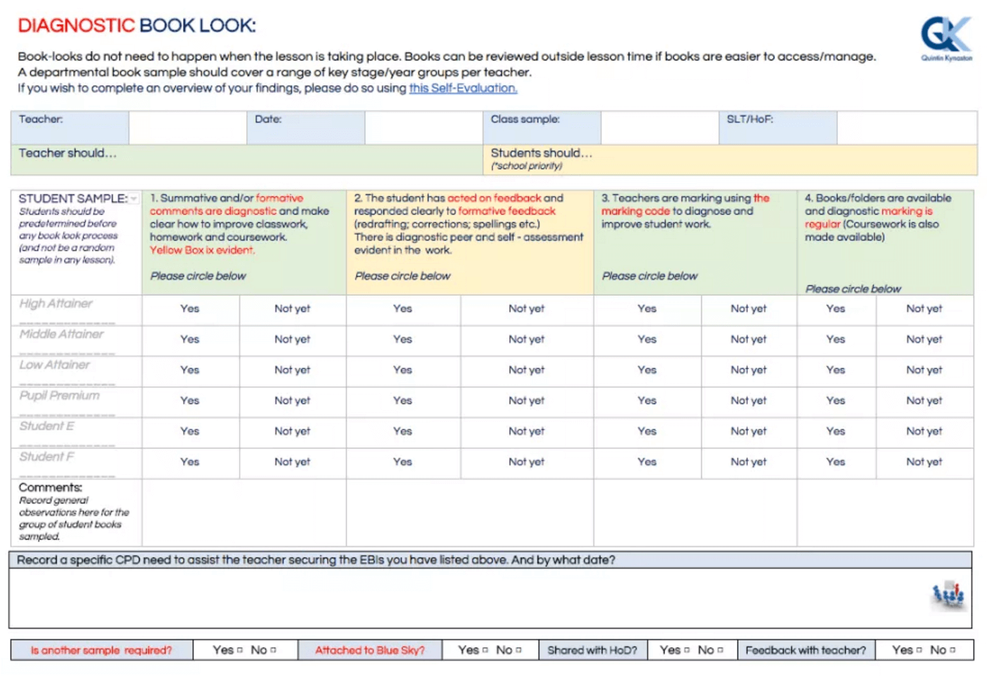Click the blank field beside SLT/HoF
This screenshot has height=676, width=987.
[x=907, y=128]
